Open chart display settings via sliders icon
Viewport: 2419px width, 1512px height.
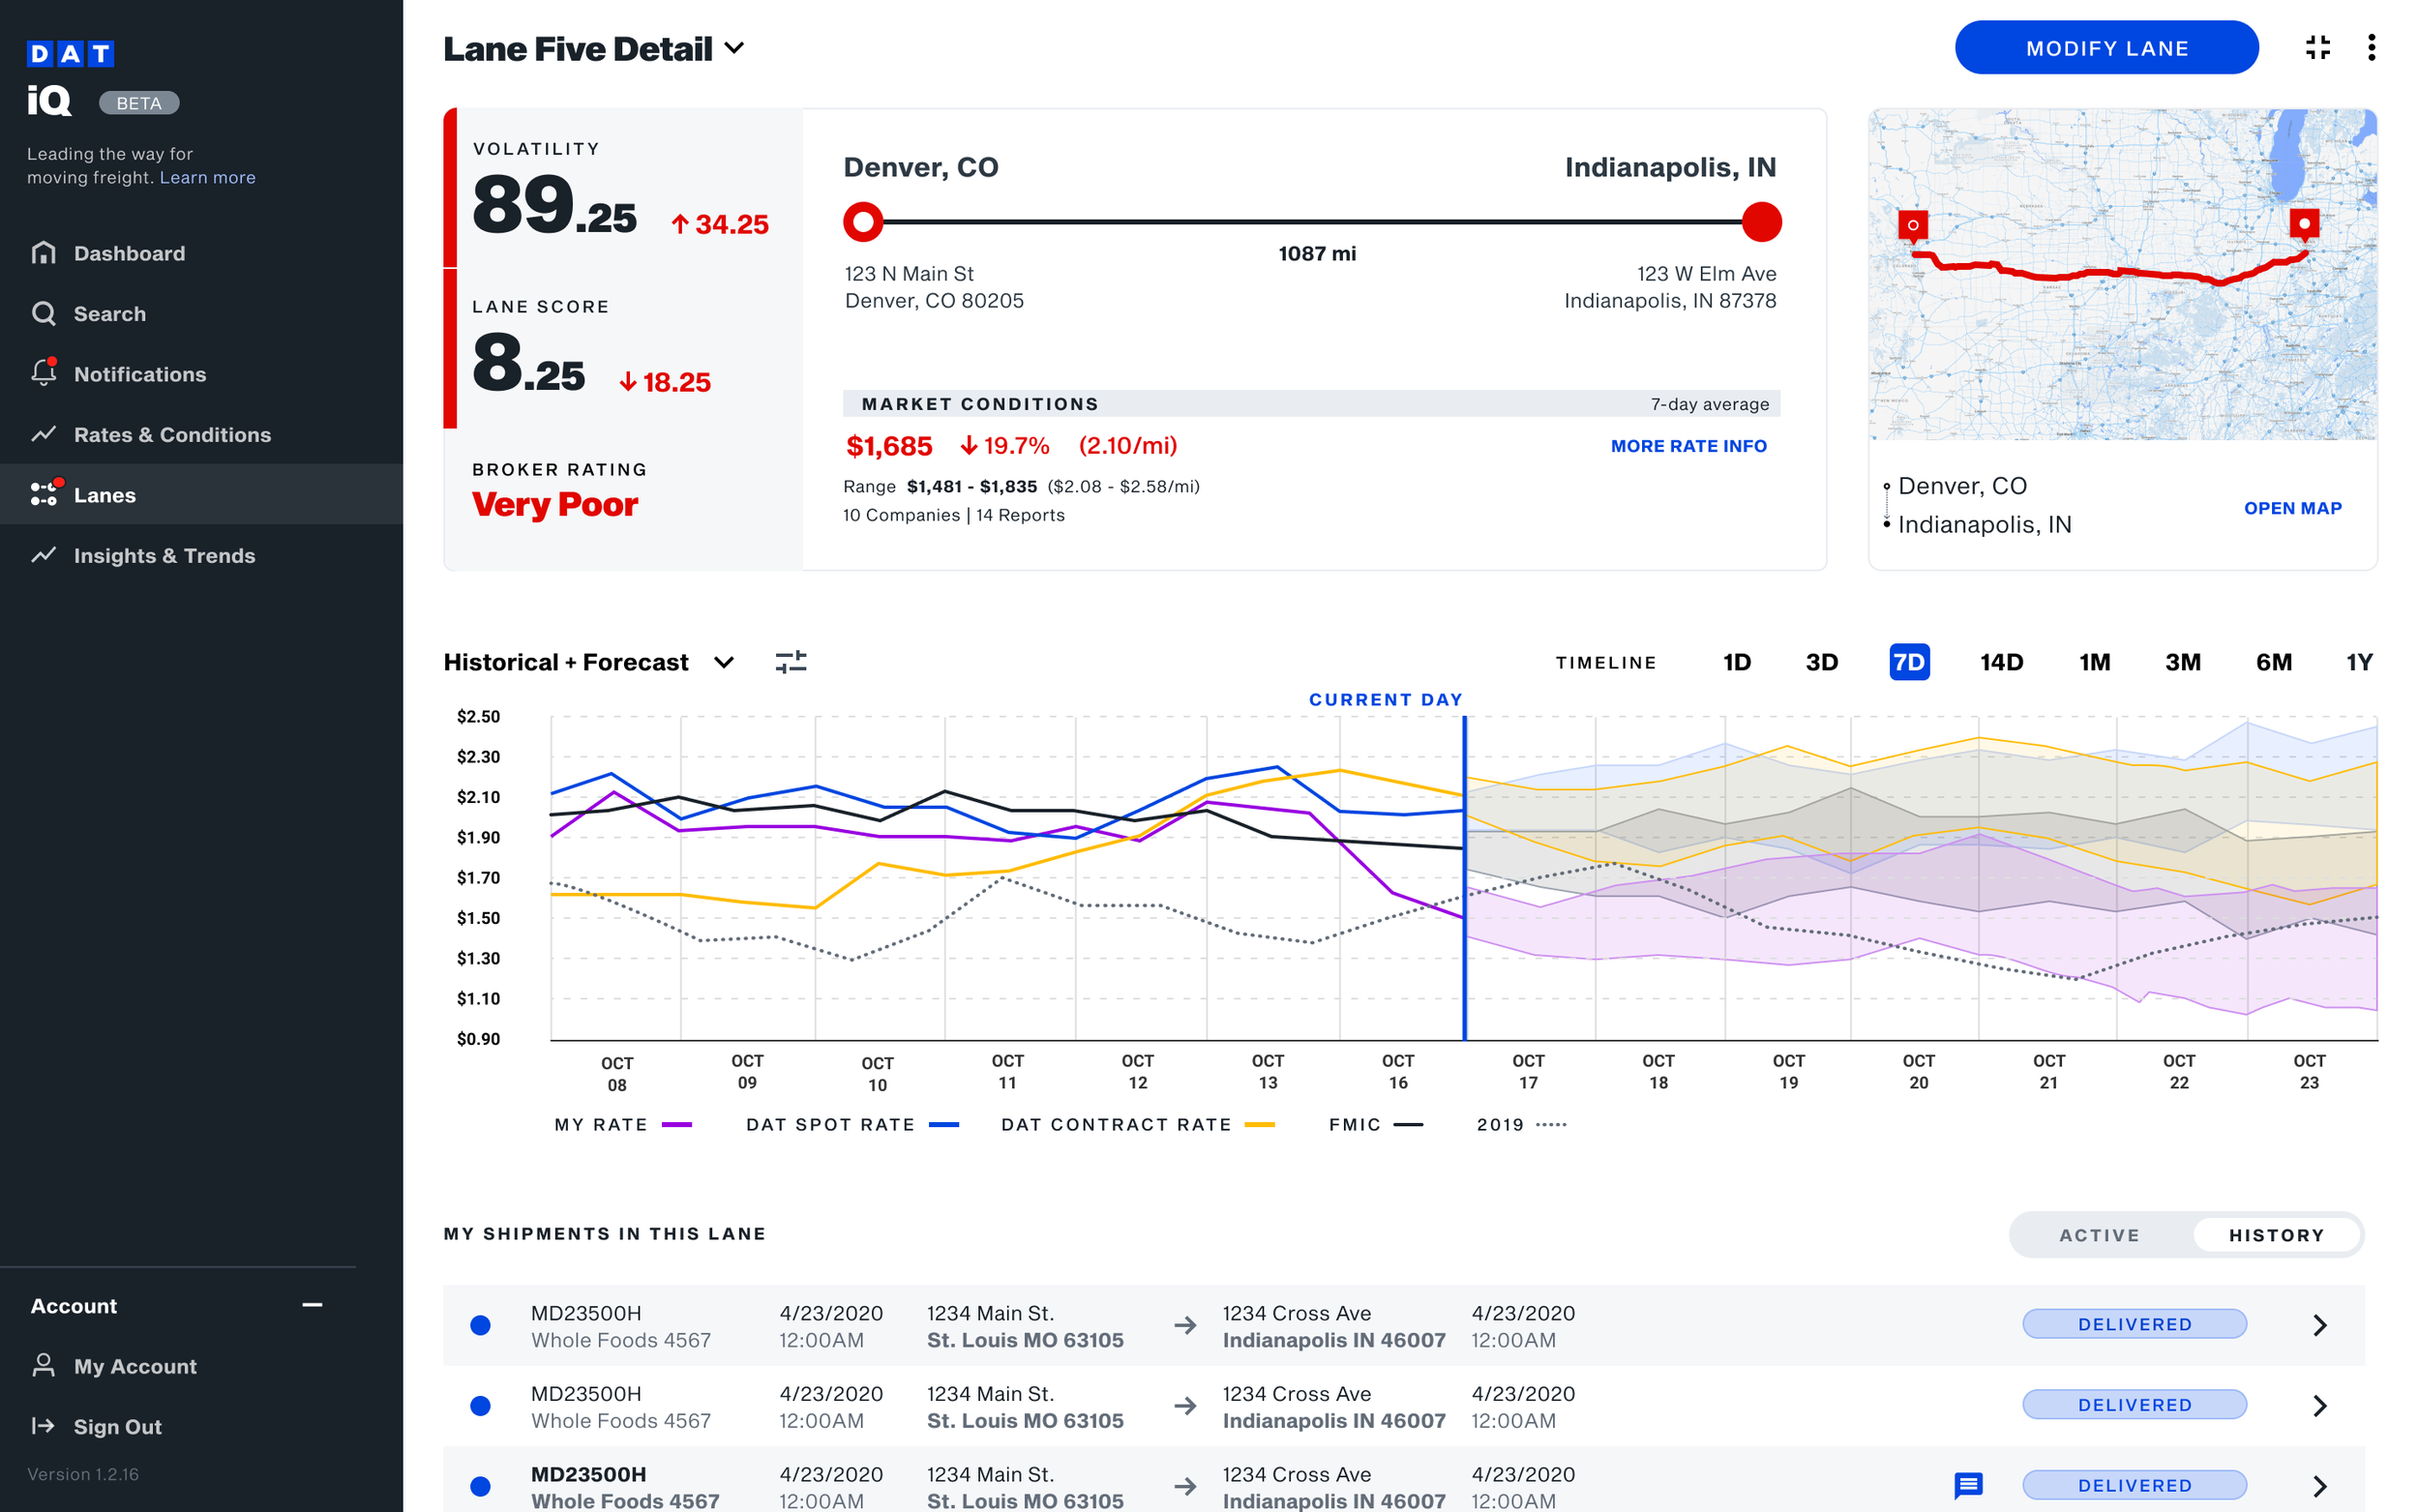pos(790,661)
